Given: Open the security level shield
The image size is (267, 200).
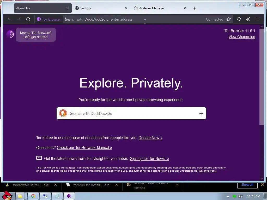Looking at the screenshot, I should click(x=239, y=19).
